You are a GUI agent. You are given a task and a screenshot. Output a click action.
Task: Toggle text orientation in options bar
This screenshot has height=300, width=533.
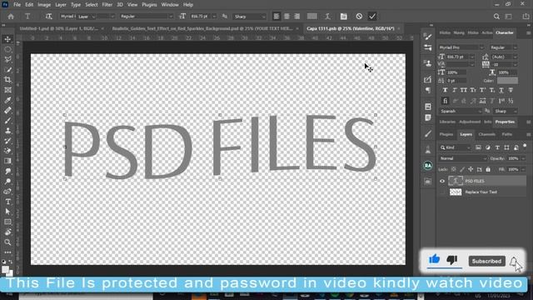[x=48, y=17]
